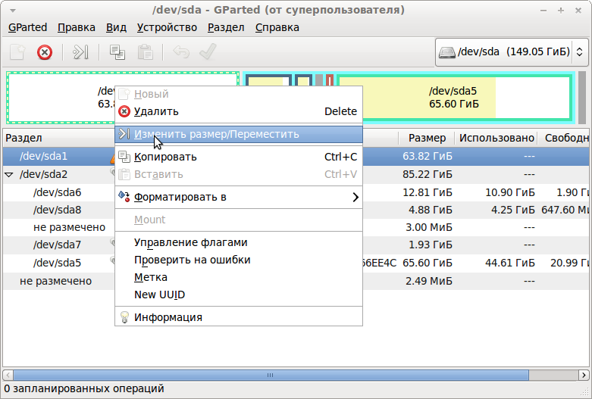Open the GParted menu
This screenshot has height=399, width=592.
[27, 27]
